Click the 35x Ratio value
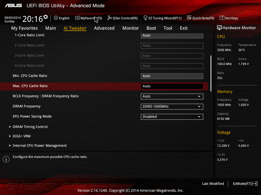261x195 pixels. 219,78
